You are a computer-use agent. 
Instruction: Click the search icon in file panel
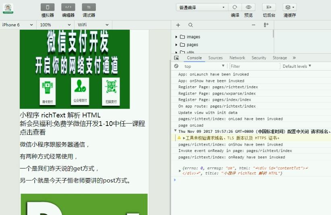point(190,25)
